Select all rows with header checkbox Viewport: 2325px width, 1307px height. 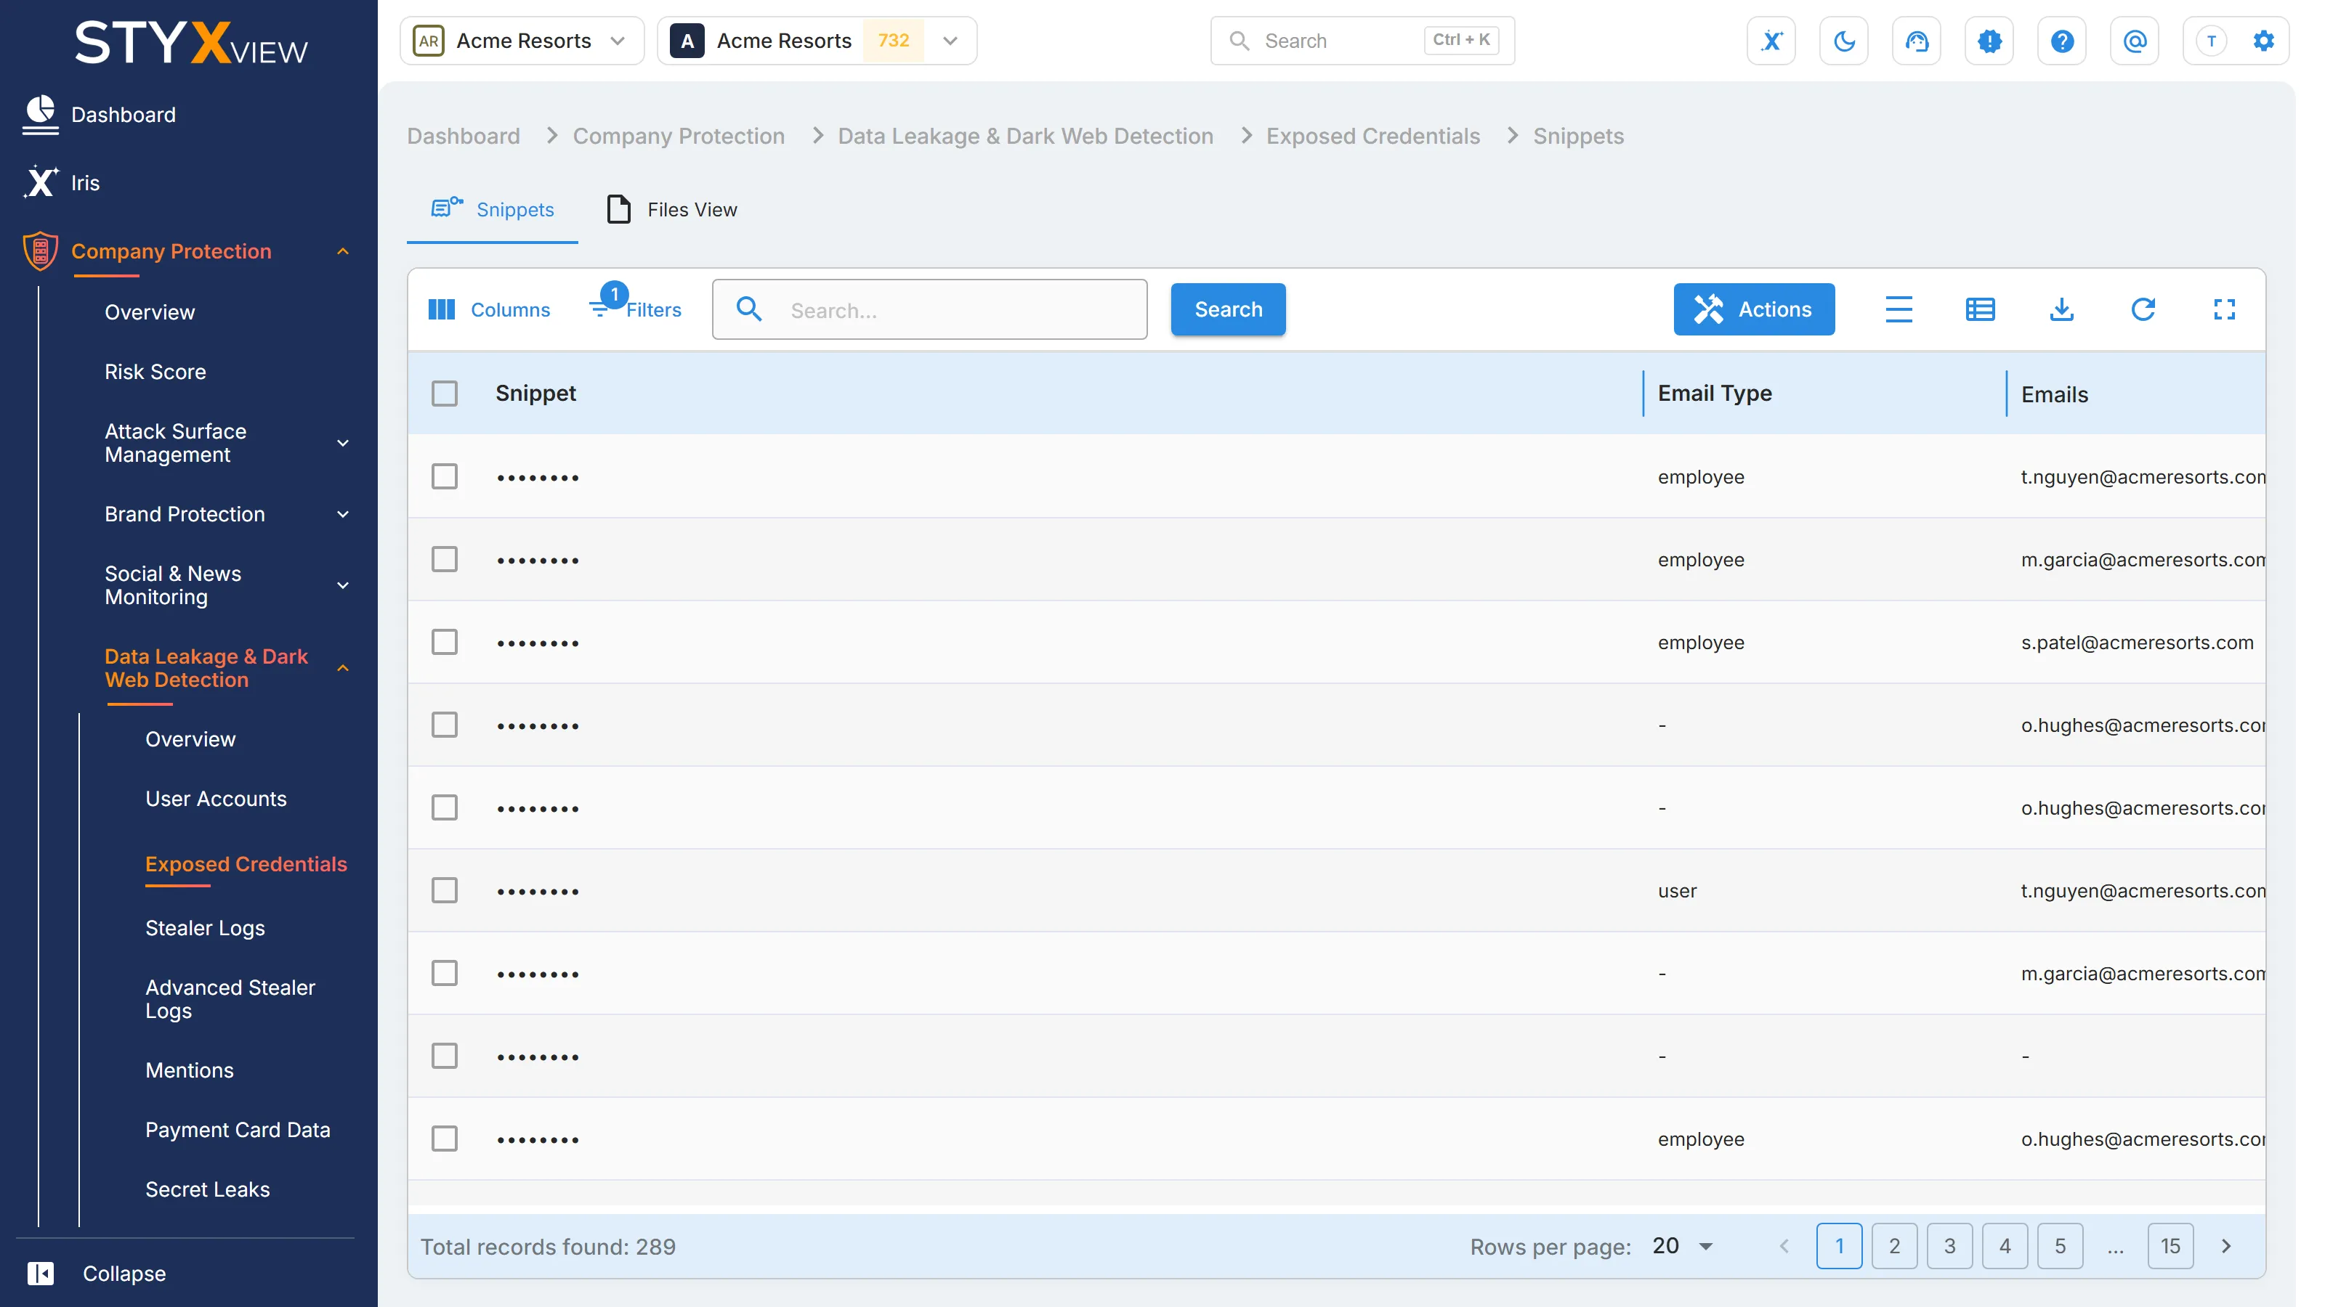[444, 394]
